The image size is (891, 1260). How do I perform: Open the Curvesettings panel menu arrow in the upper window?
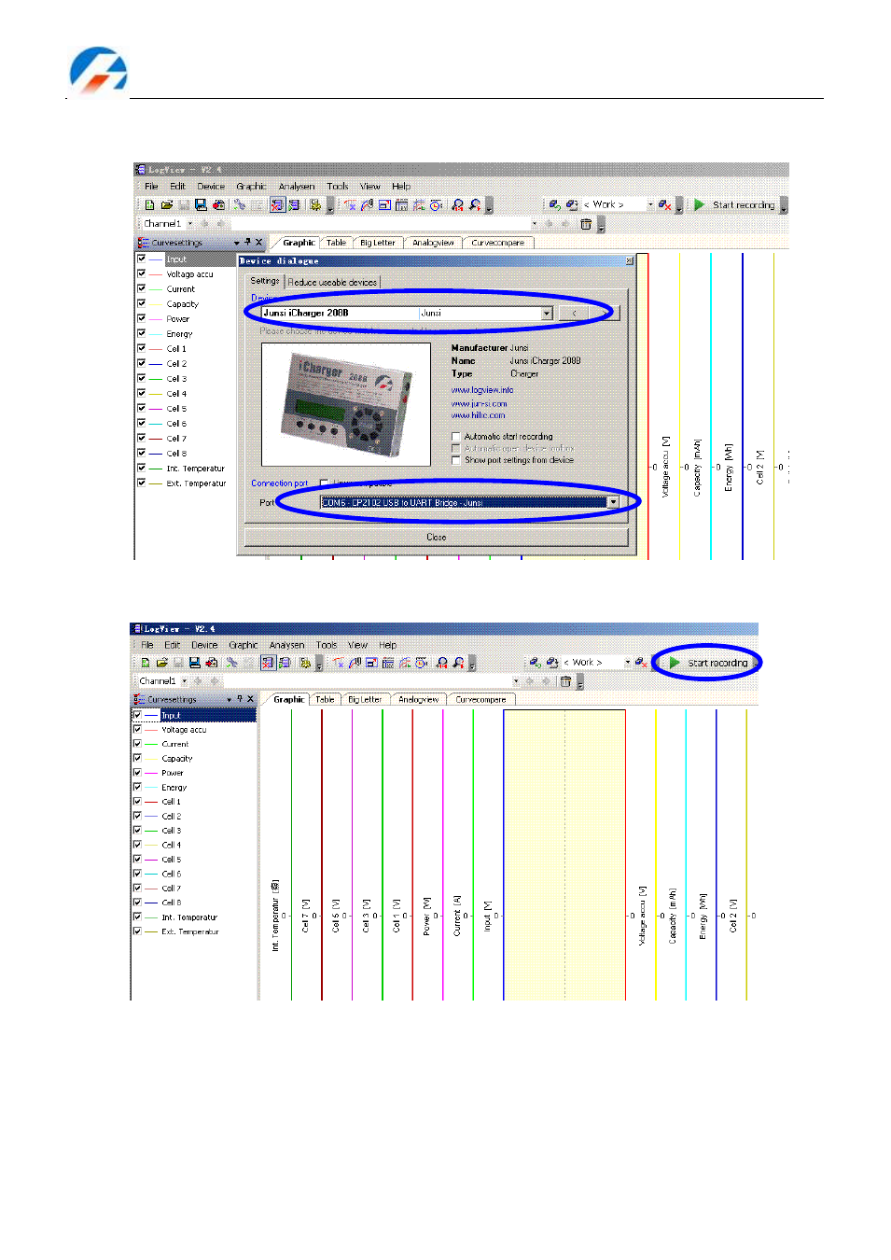point(236,243)
